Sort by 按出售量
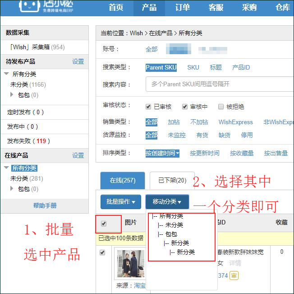 (x=276, y=153)
